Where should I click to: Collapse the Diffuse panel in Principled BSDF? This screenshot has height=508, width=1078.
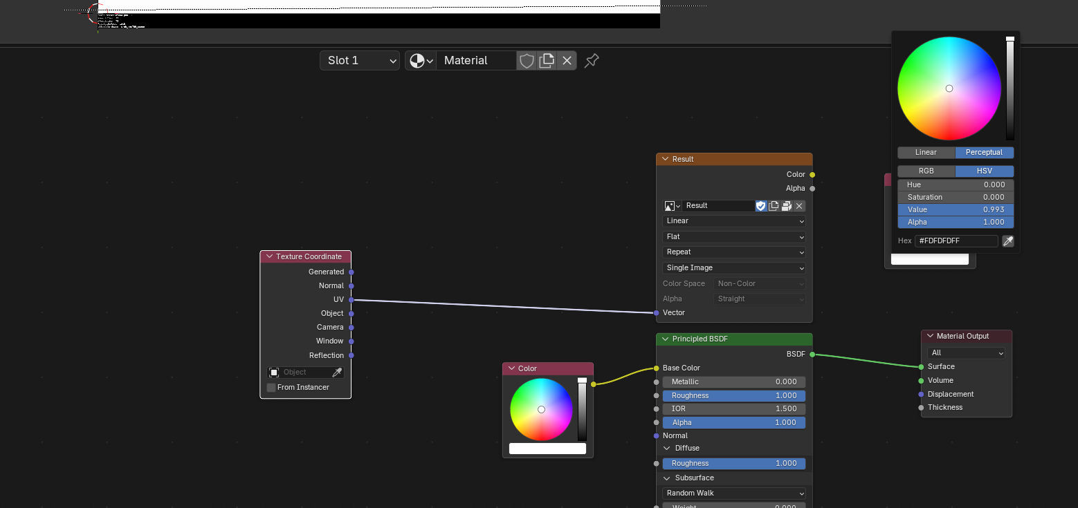667,449
